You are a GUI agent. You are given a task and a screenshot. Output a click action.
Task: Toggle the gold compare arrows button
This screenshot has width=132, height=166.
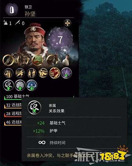68,23
